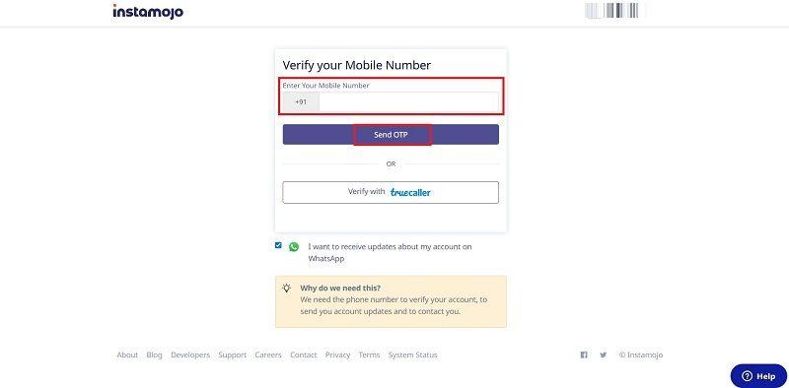789x388 pixels.
Task: Click the Instamojo logo
Action: 147,11
